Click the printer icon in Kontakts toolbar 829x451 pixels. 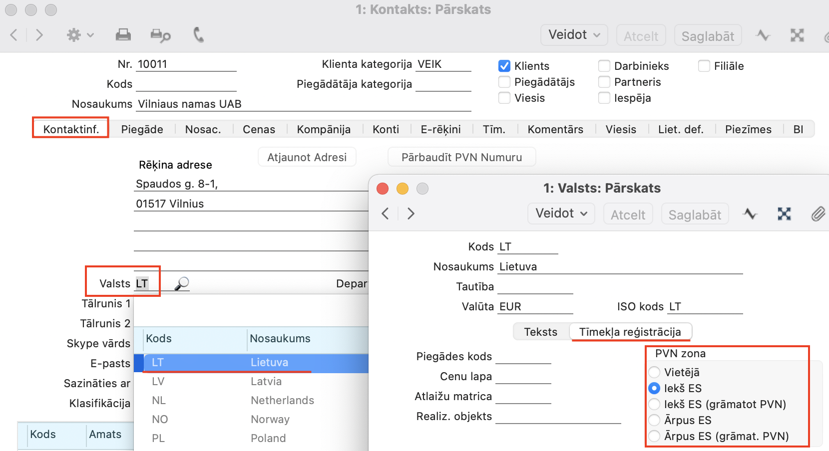click(123, 35)
